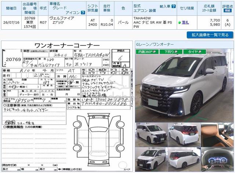This screenshot has height=173, width=235.
Task: Click the 開催日 column header
Action: tap(11, 8)
